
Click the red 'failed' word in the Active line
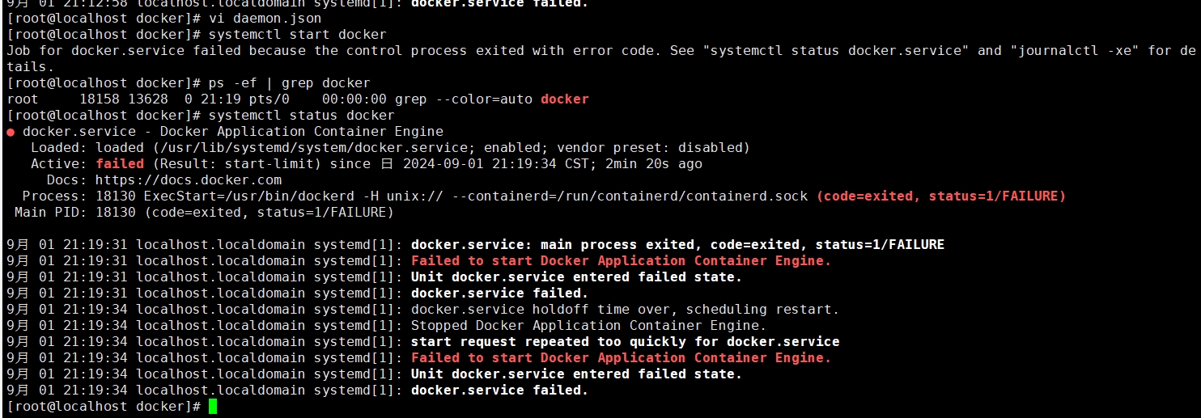[x=120, y=163]
